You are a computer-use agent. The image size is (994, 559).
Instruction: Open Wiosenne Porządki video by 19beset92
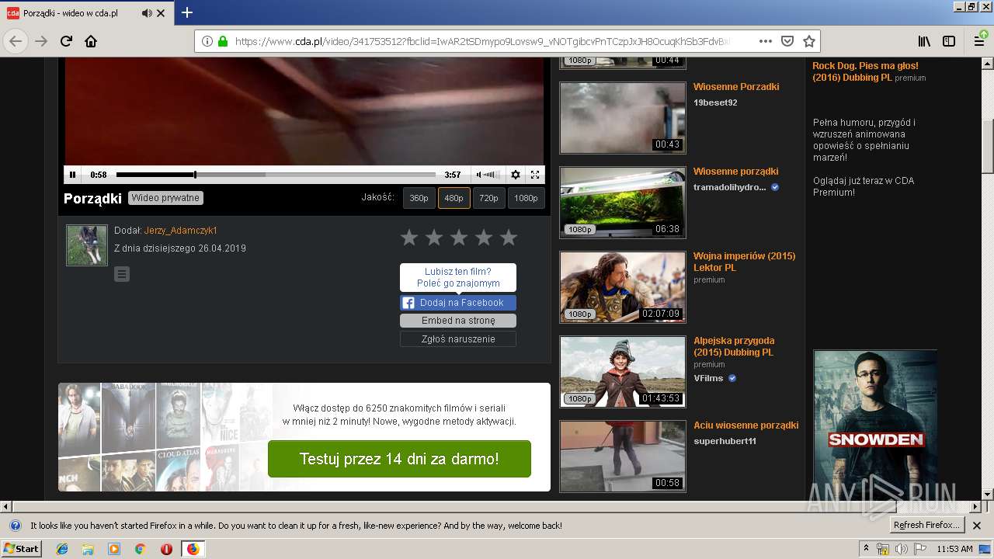tap(736, 87)
